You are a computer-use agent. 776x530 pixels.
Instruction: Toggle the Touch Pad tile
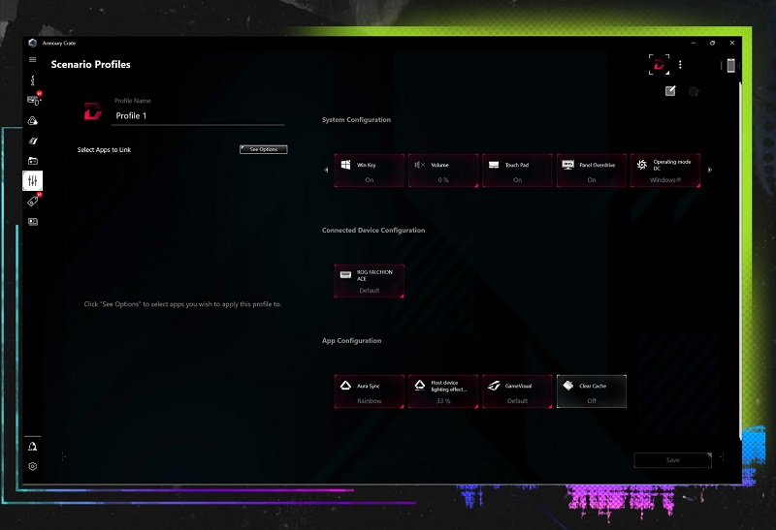coord(517,171)
